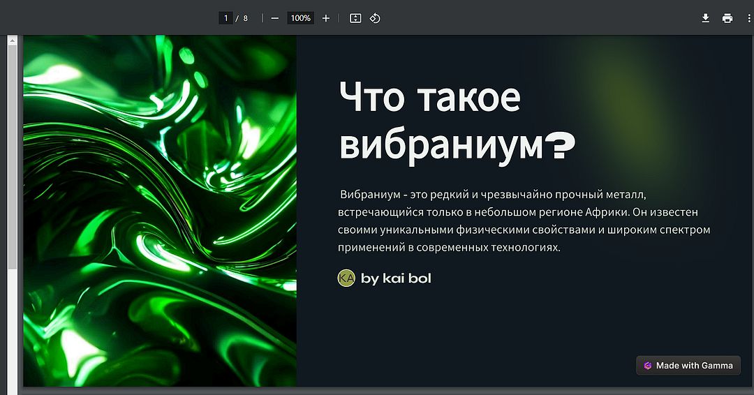The width and height of the screenshot is (754, 395).
Task: Download the PDF file
Action: [705, 18]
